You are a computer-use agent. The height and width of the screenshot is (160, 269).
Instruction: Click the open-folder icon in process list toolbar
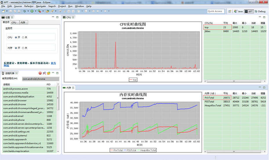pyautogui.click(x=49, y=73)
